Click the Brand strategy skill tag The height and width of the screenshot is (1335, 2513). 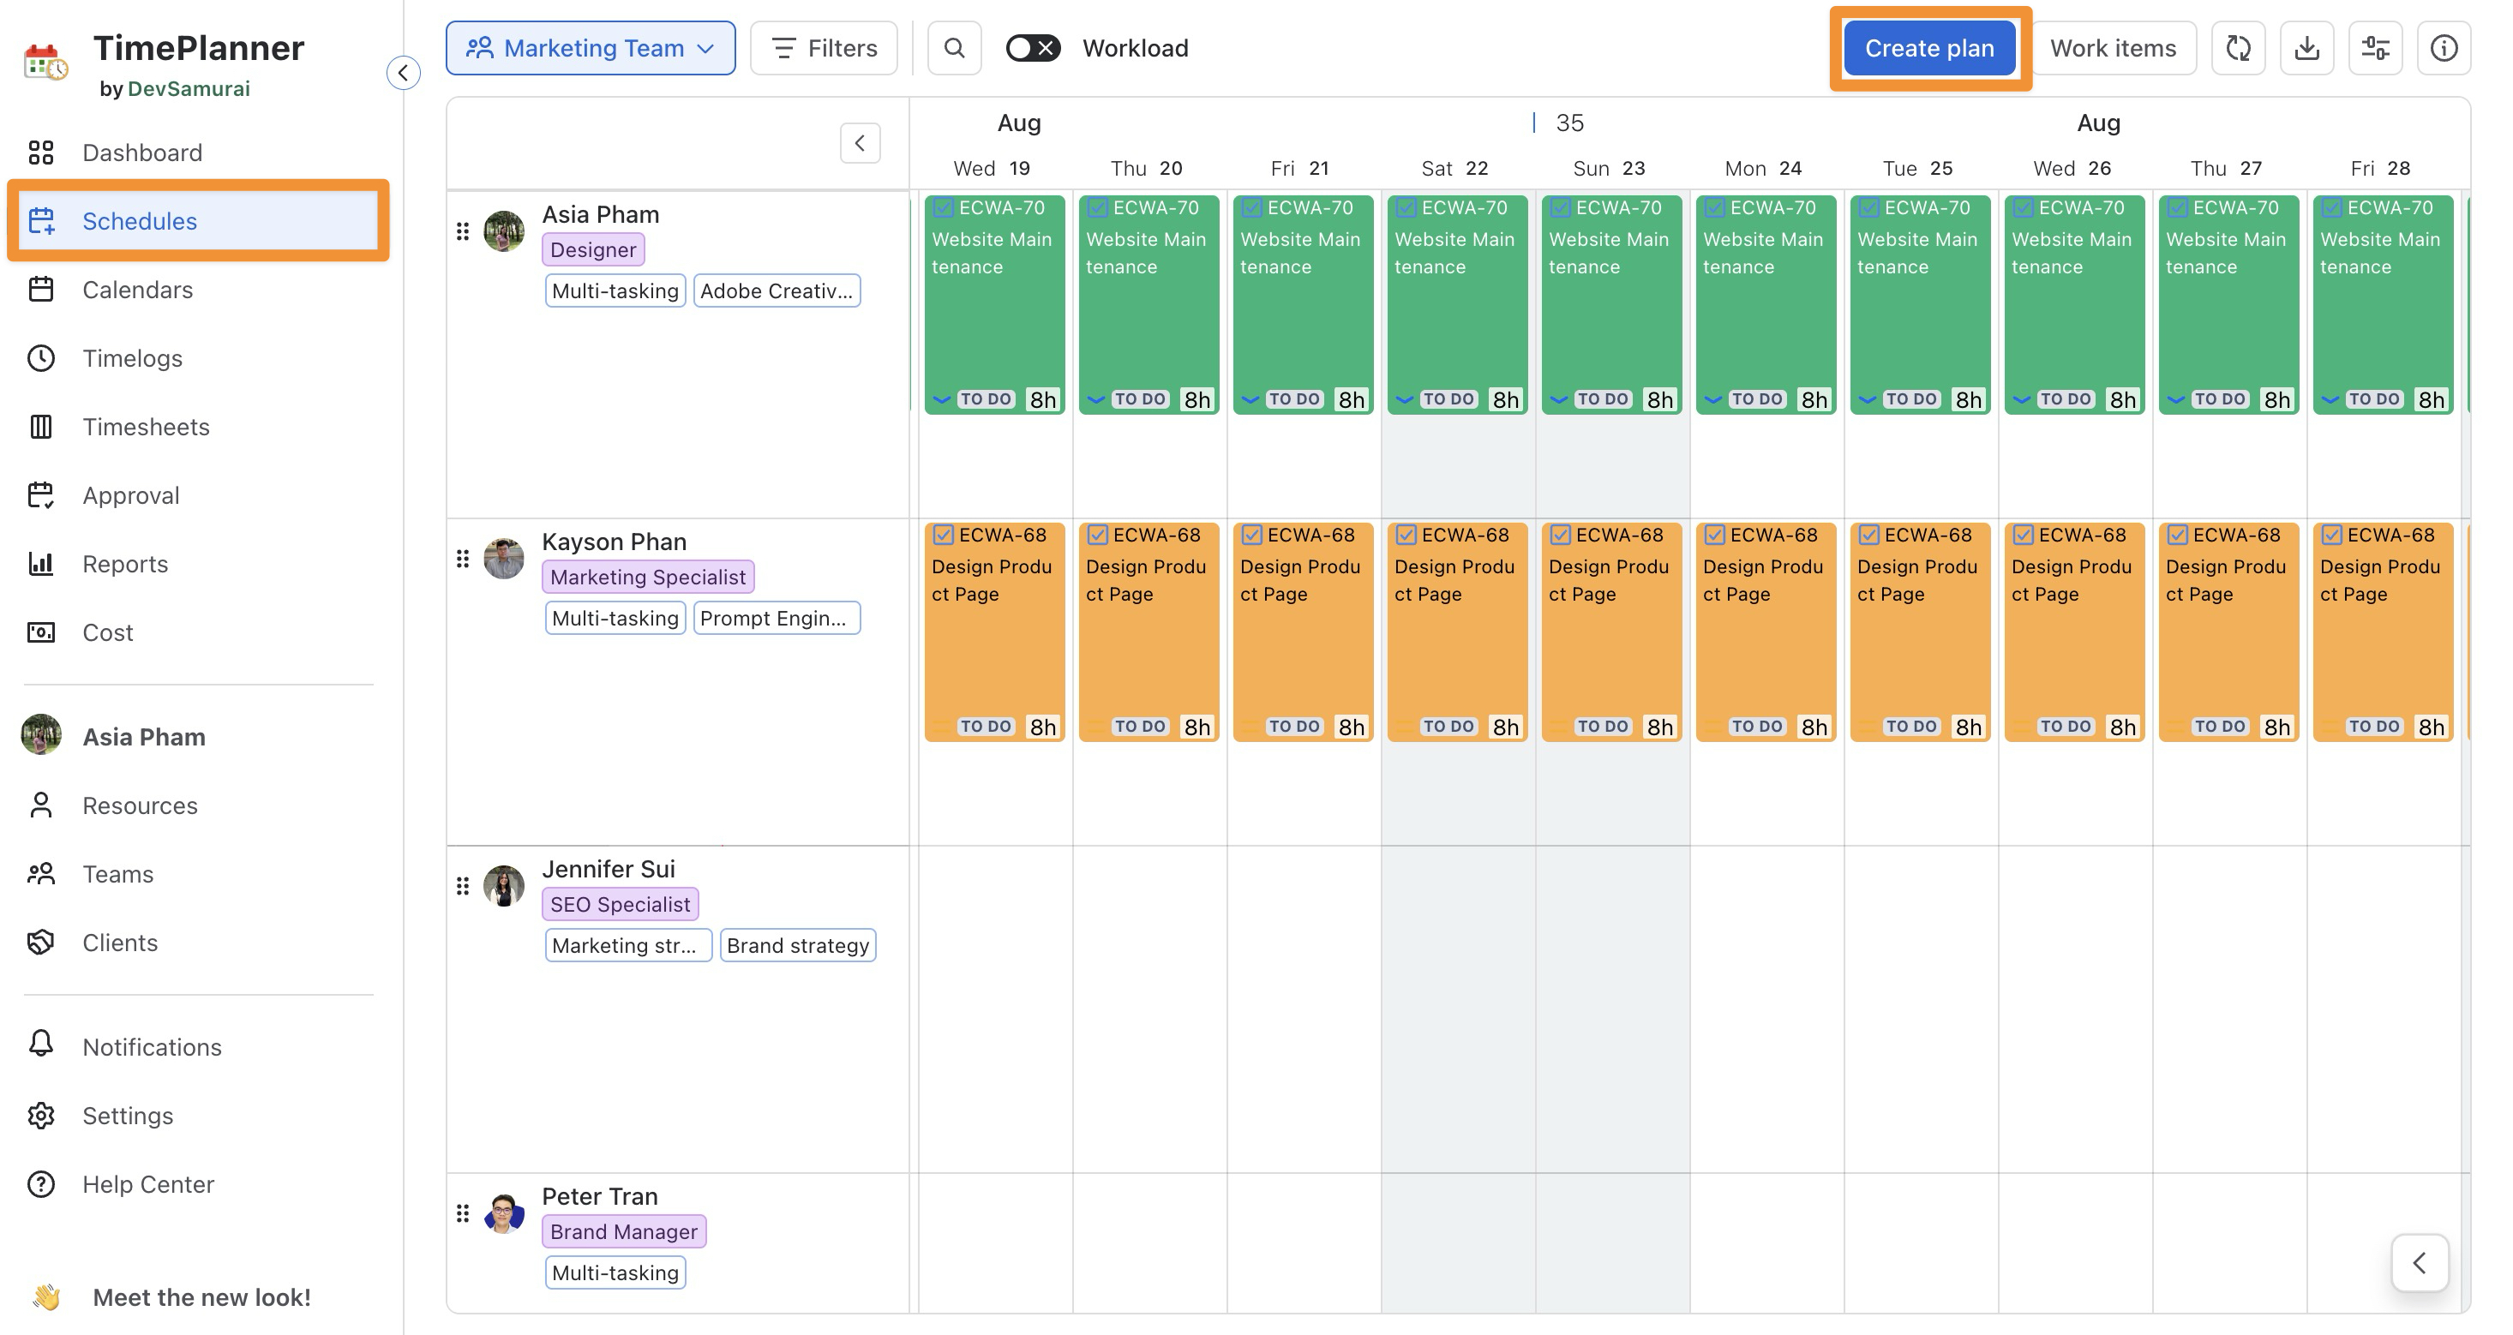pos(798,945)
